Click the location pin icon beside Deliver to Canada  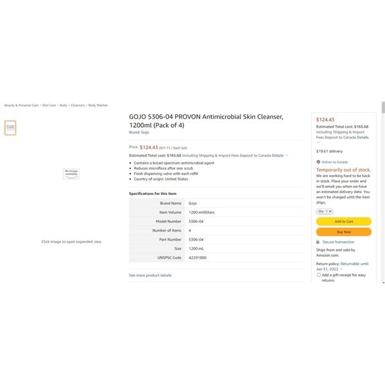318,162
